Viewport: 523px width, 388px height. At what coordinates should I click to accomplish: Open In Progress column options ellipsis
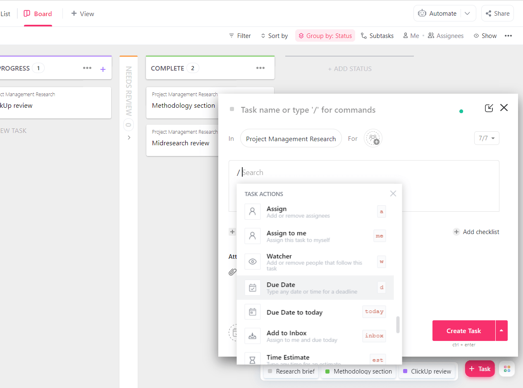87,68
